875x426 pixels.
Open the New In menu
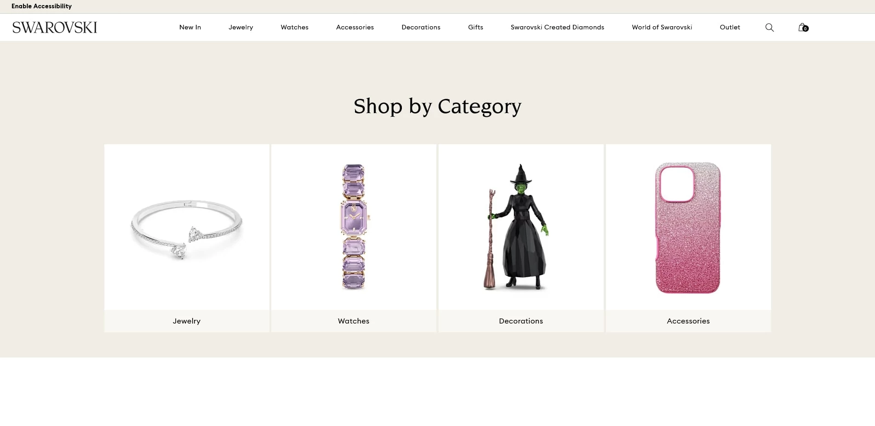190,27
